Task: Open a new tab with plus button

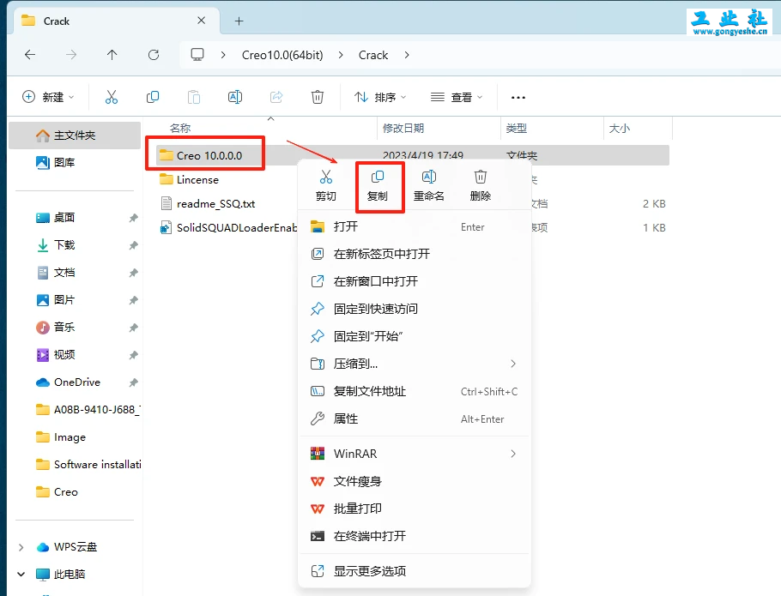Action: (239, 21)
